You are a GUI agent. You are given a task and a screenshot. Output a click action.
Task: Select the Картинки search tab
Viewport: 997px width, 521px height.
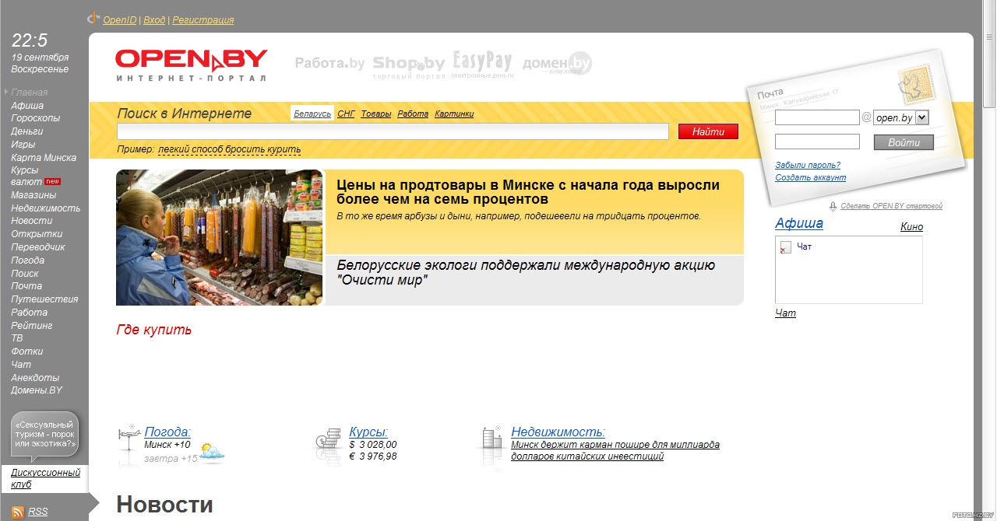tap(454, 114)
